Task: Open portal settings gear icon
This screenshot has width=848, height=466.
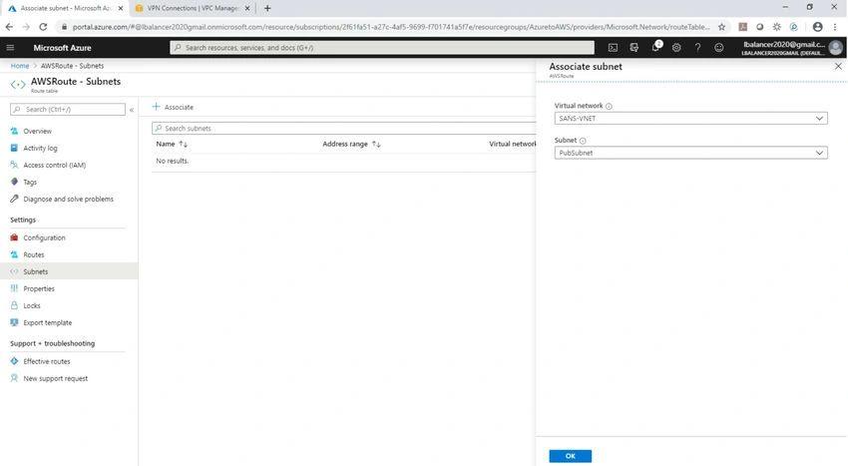Action: [676, 48]
